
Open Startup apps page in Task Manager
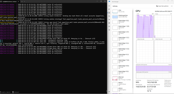109,19
